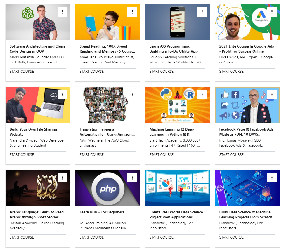Open kebab menu on Build Data Science & Machine Learning card
Screen dimensions: 286x252
(x=272, y=178)
